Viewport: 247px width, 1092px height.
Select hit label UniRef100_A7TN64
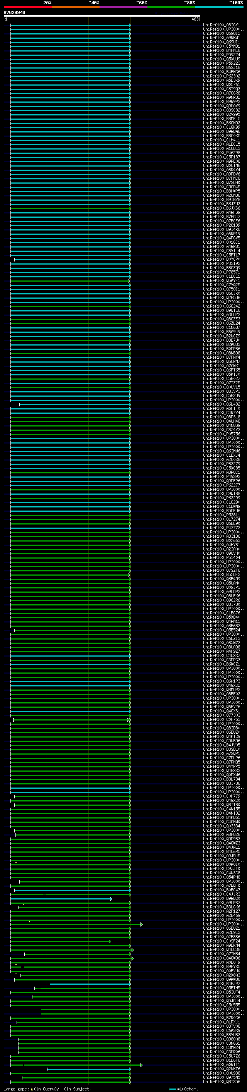pos(222,954)
